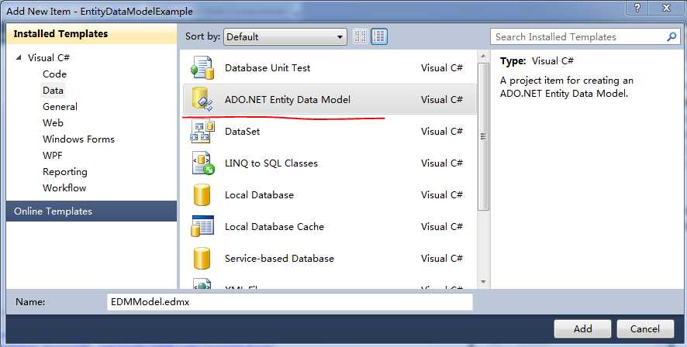Click the Service-based Database icon
This screenshot has height=347, width=687.
[x=202, y=258]
